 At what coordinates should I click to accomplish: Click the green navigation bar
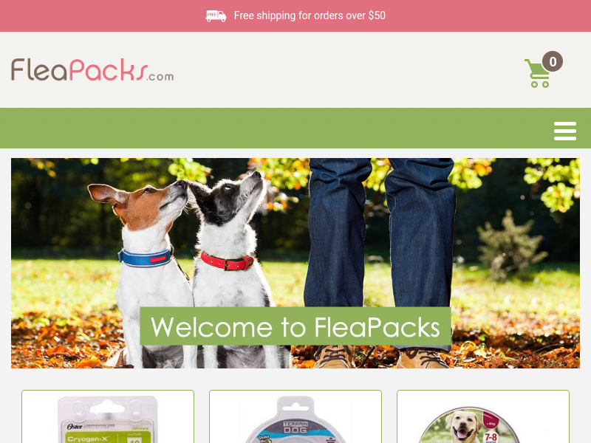coord(295,128)
